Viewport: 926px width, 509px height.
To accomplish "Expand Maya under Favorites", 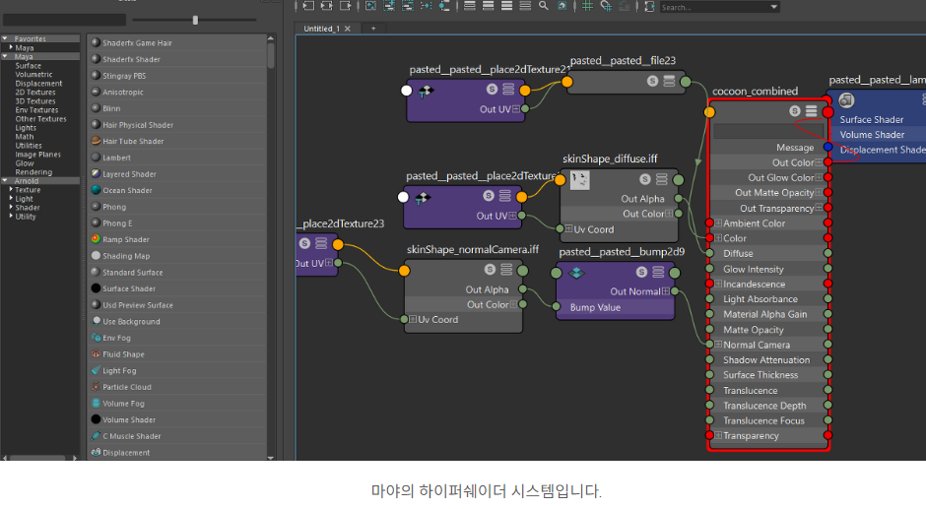I will pyautogui.click(x=11, y=47).
